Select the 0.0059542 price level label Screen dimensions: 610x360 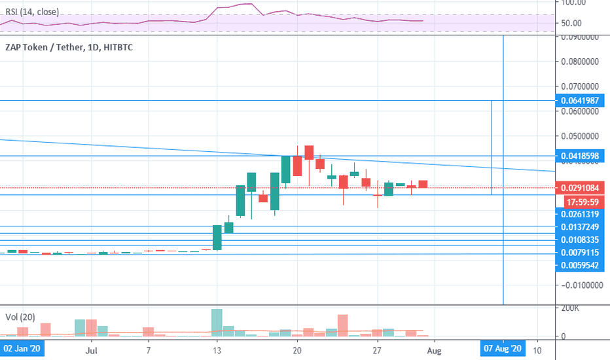pyautogui.click(x=580, y=266)
